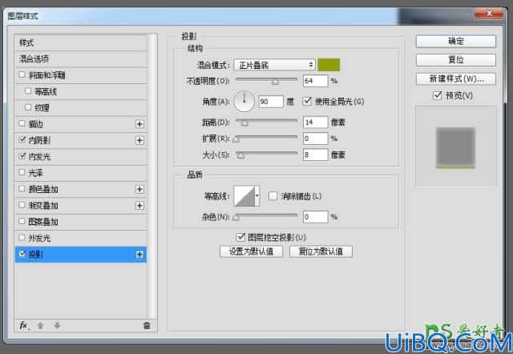Open 图案叠加 settings row
This screenshot has width=513, height=354.
click(x=81, y=222)
